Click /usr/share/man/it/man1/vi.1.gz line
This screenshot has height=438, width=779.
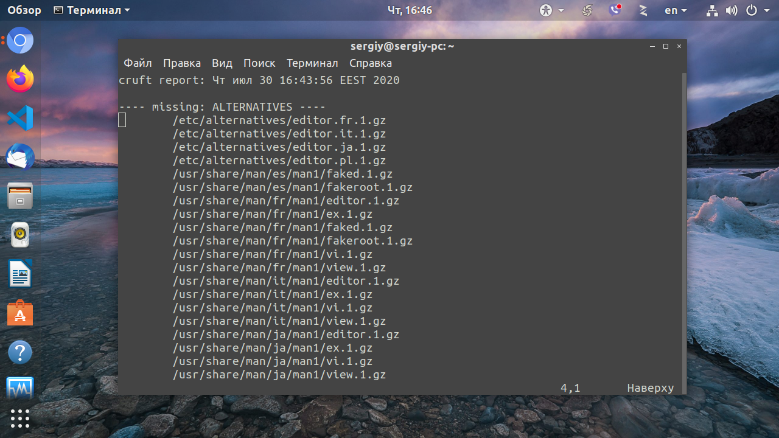273,308
